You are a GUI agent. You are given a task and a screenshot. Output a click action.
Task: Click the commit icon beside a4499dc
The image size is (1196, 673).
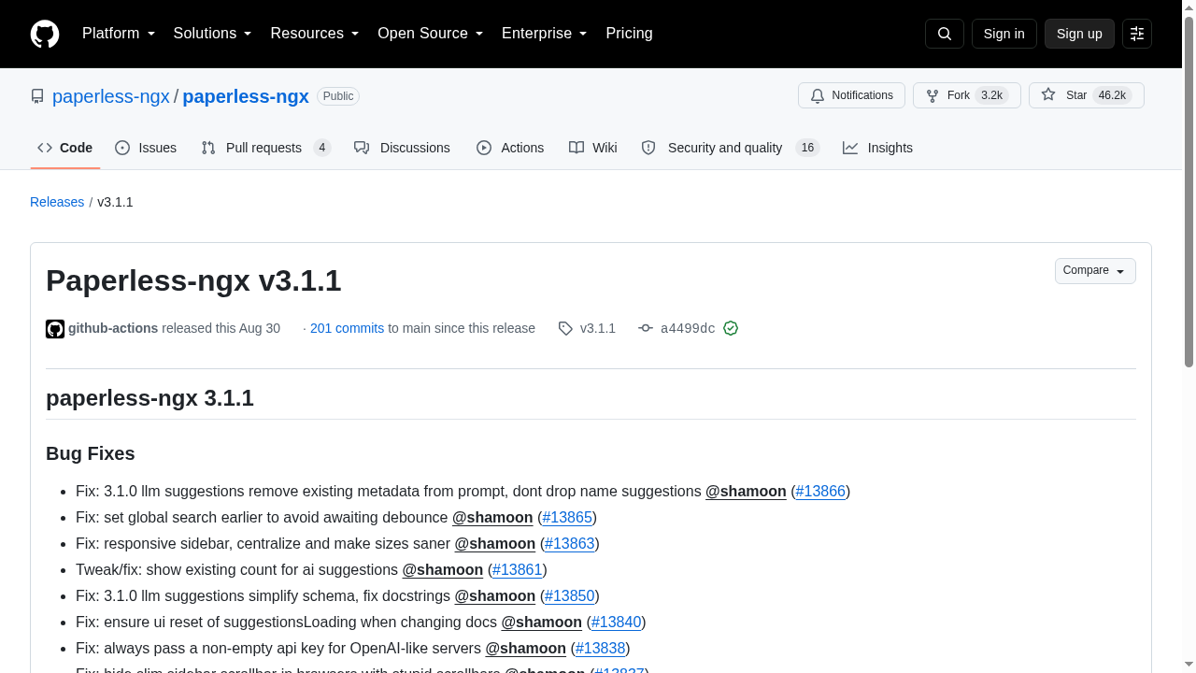click(646, 328)
